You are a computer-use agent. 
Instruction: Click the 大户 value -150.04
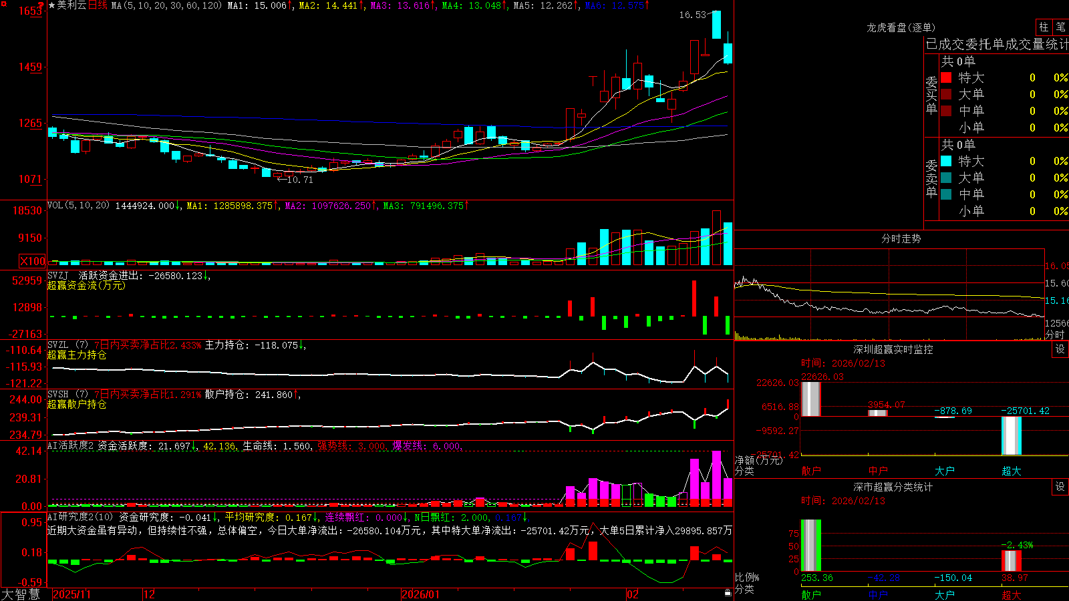(x=953, y=578)
